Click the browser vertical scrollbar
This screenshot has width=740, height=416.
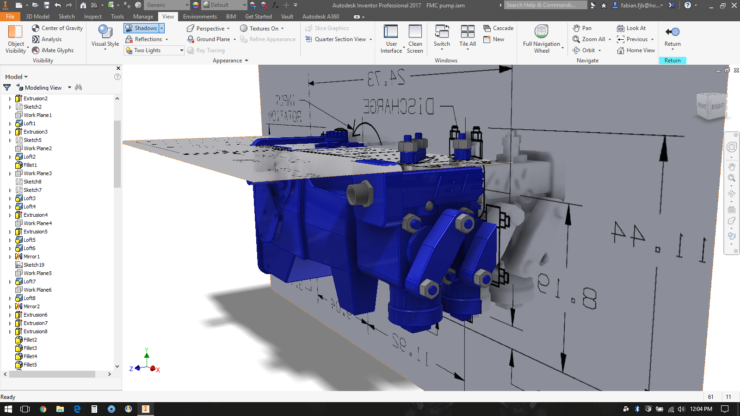coord(117,153)
